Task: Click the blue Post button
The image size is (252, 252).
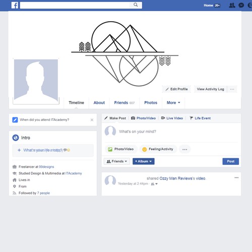Action: pyautogui.click(x=231, y=161)
